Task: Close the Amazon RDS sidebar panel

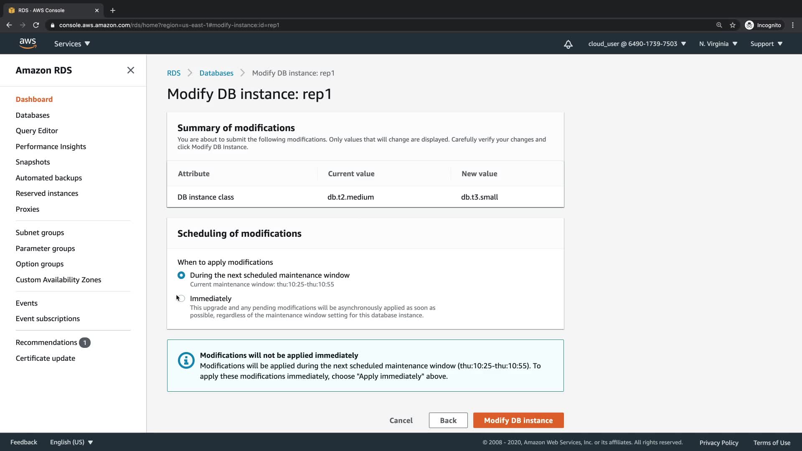Action: click(x=131, y=70)
